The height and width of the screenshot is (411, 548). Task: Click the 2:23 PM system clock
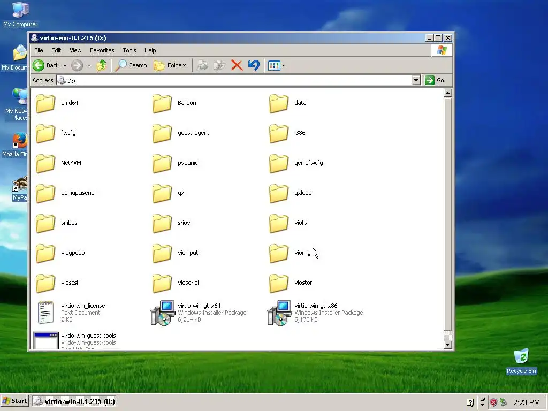coord(527,402)
